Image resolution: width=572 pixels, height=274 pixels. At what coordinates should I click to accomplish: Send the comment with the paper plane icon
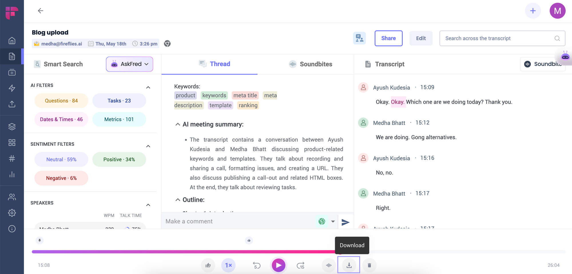pos(346,221)
